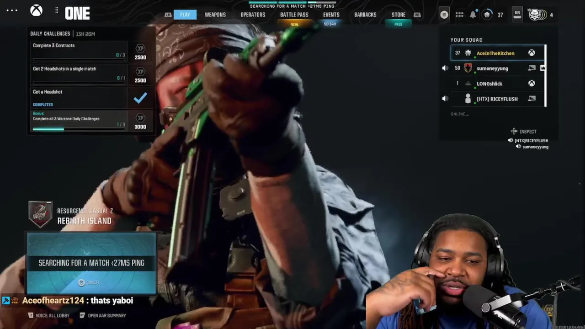Click RICEYFLUSH's default avatar icon

point(468,99)
